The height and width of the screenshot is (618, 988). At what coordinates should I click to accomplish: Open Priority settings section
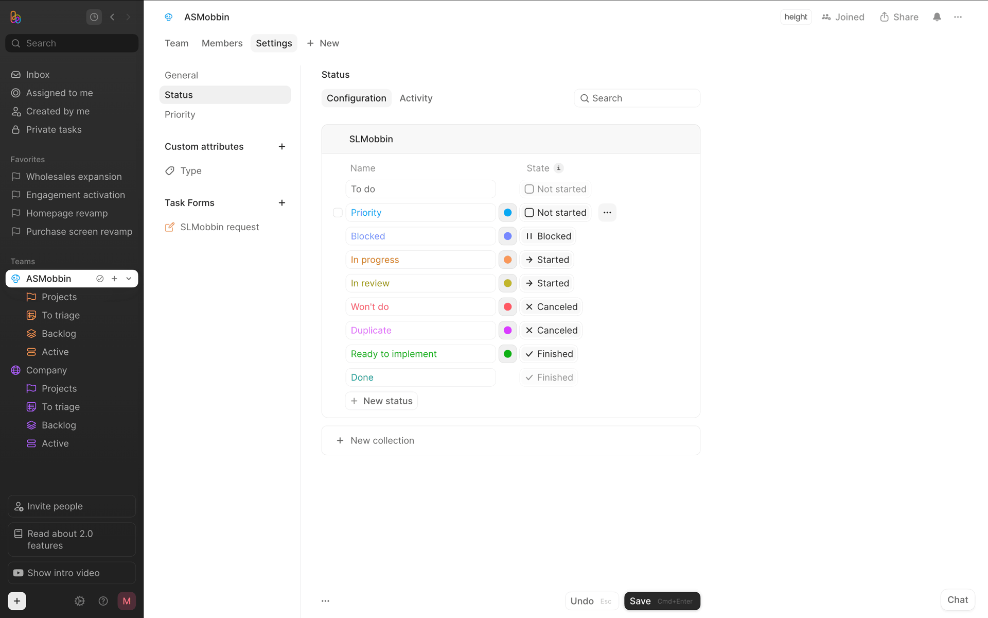point(225,114)
